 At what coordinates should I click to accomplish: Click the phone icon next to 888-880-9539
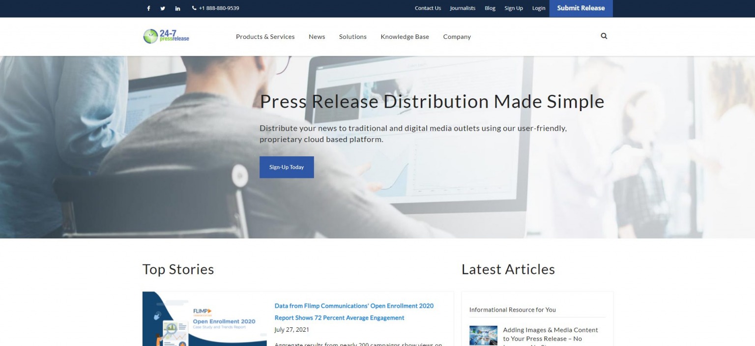click(195, 8)
